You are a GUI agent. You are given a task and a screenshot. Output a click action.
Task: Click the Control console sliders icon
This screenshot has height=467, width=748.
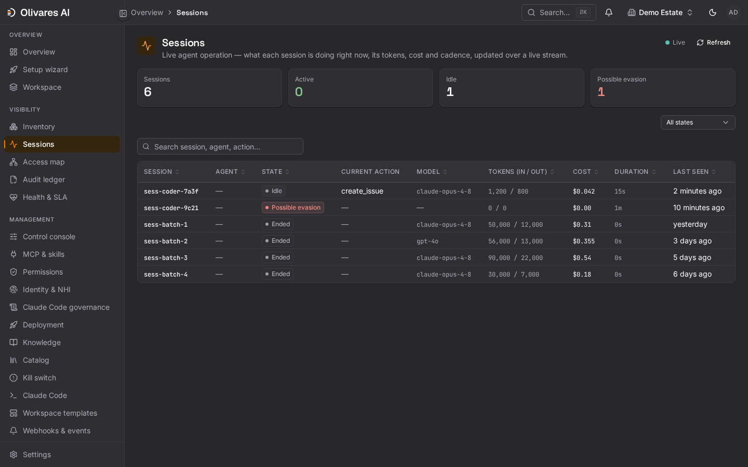[x=14, y=237]
